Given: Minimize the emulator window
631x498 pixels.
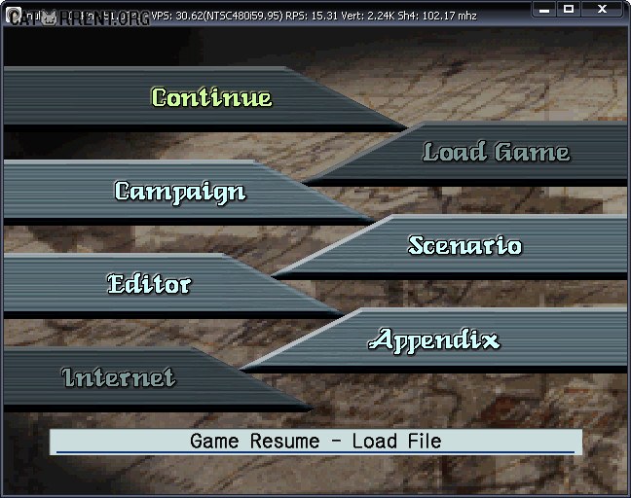Looking at the screenshot, I should (544, 10).
